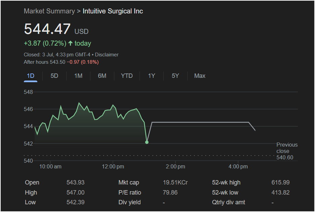Click the Qtrly div amt label

(x=229, y=202)
